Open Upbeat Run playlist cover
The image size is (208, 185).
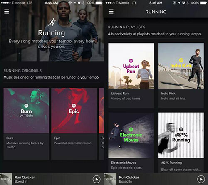click(x=131, y=66)
